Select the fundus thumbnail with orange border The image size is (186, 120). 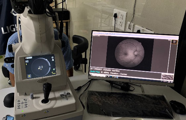(174, 42)
